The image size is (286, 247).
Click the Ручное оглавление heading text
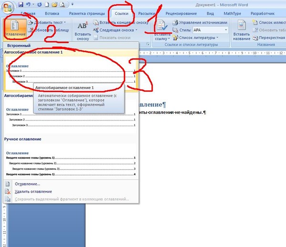coord(22,139)
